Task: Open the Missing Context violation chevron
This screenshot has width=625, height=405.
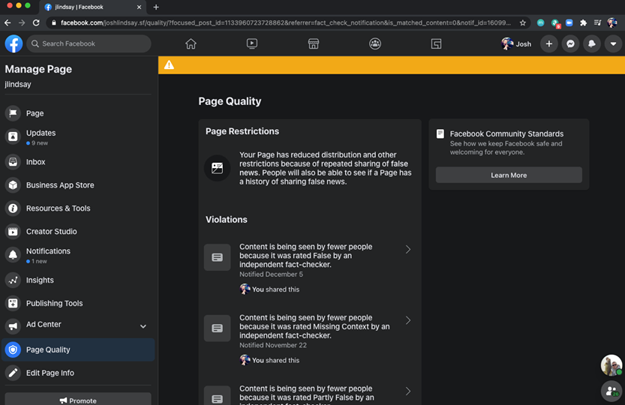Action: tap(407, 320)
